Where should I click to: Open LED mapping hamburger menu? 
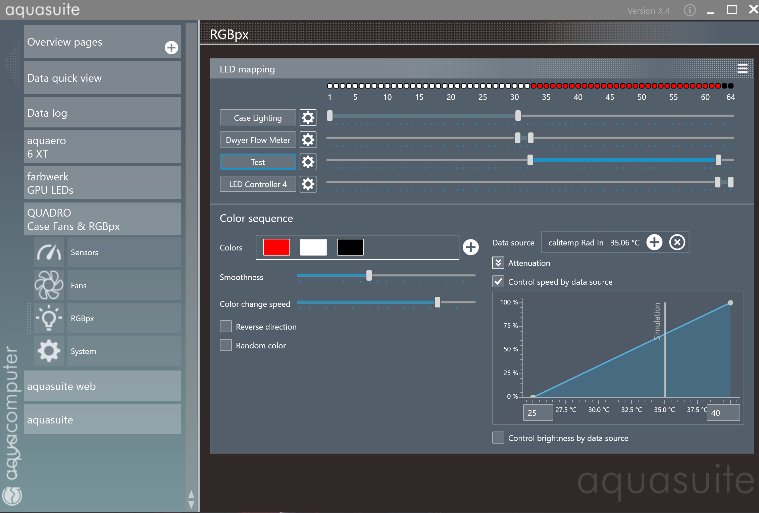pyautogui.click(x=742, y=69)
